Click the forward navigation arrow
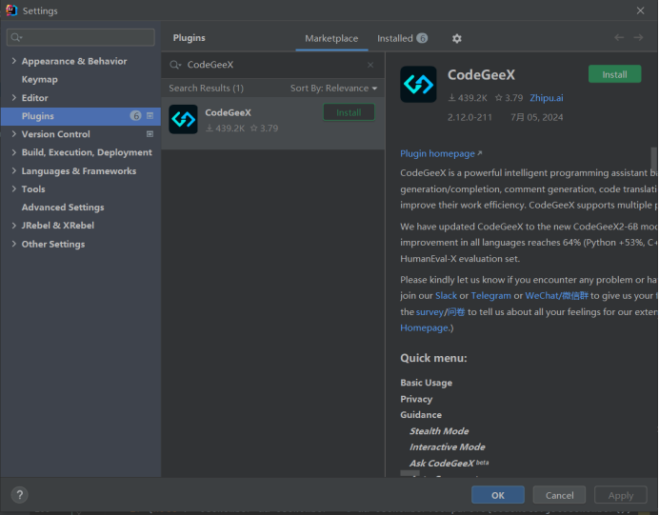 tap(638, 38)
